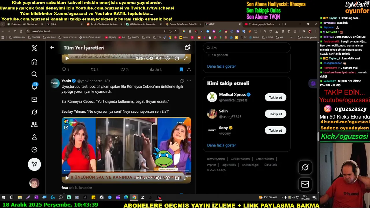
Task: Reply to the post with 1 comment
Action: [65, 70]
